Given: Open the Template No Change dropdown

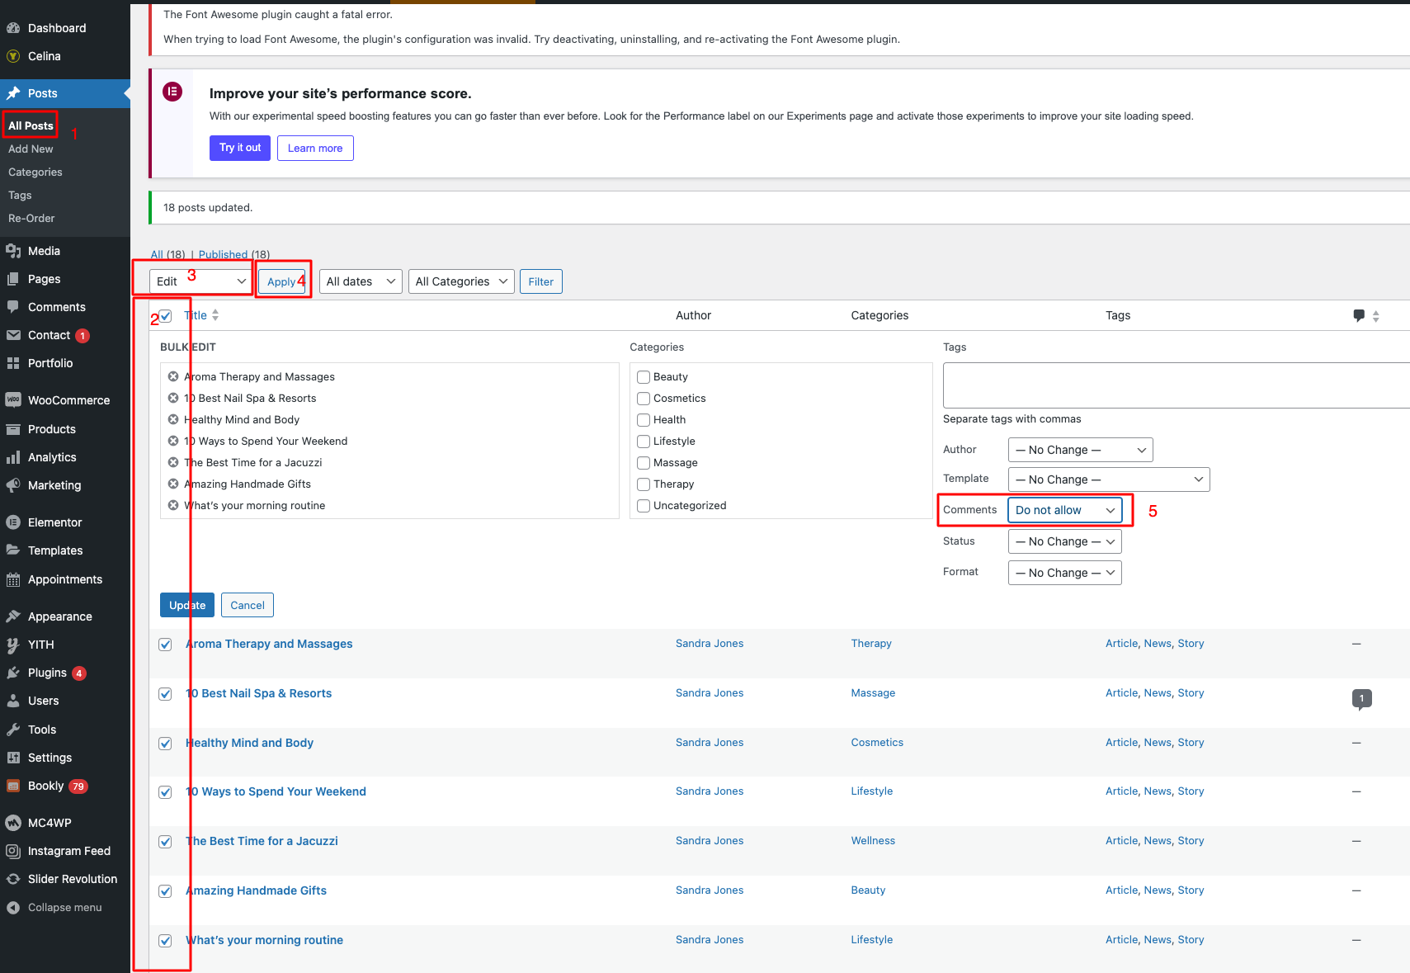Looking at the screenshot, I should [x=1109, y=479].
